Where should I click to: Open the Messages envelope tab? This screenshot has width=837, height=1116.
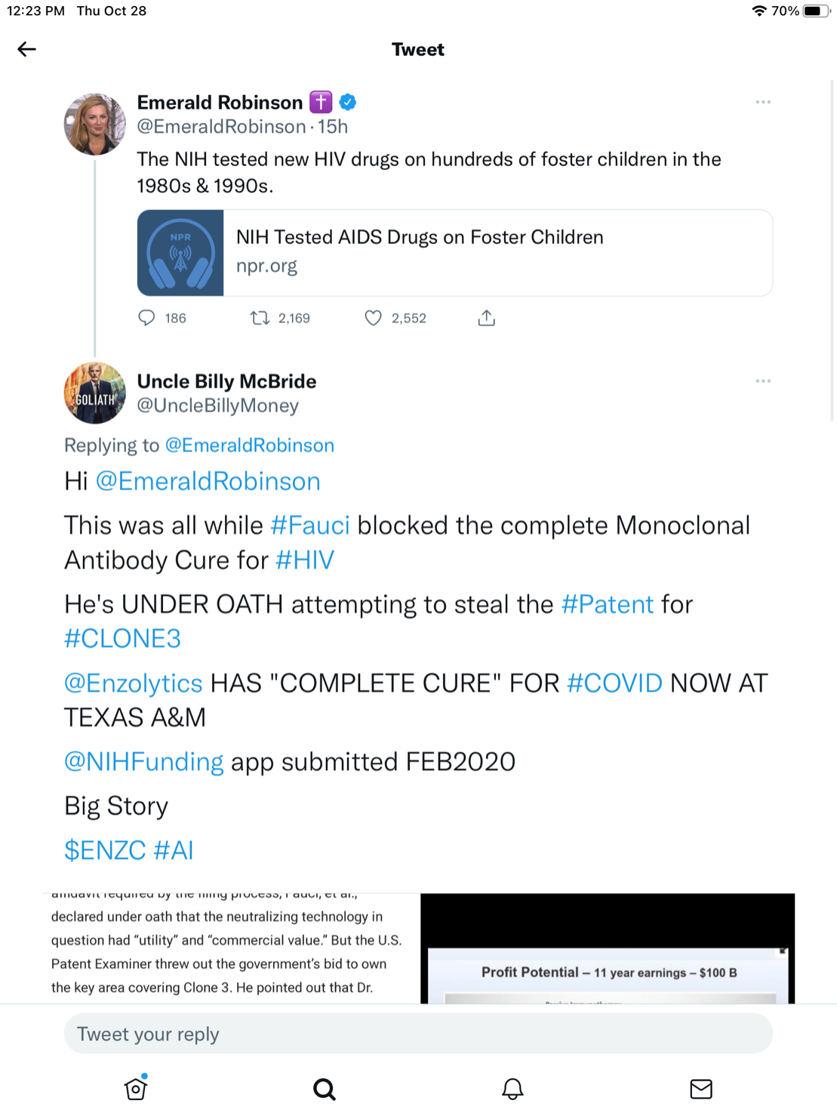pos(701,1089)
